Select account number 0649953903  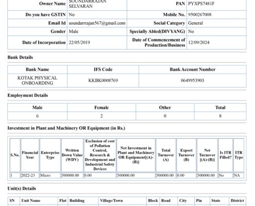193,80
